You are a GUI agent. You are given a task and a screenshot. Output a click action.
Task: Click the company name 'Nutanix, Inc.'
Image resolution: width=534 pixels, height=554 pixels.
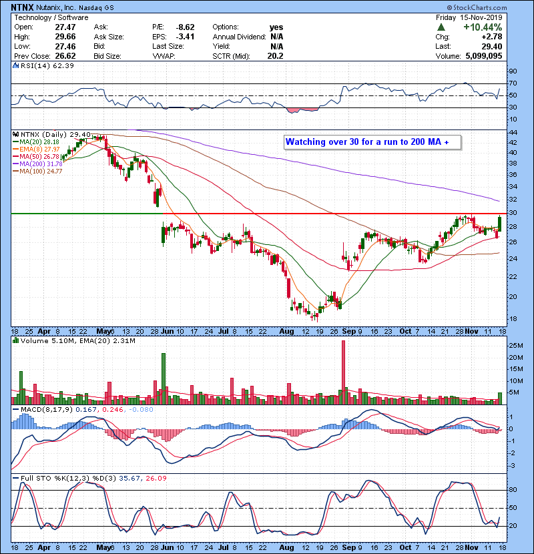click(x=56, y=7)
